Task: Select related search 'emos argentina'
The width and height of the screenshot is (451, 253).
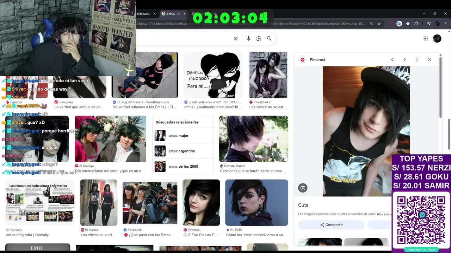Action: 183,151
